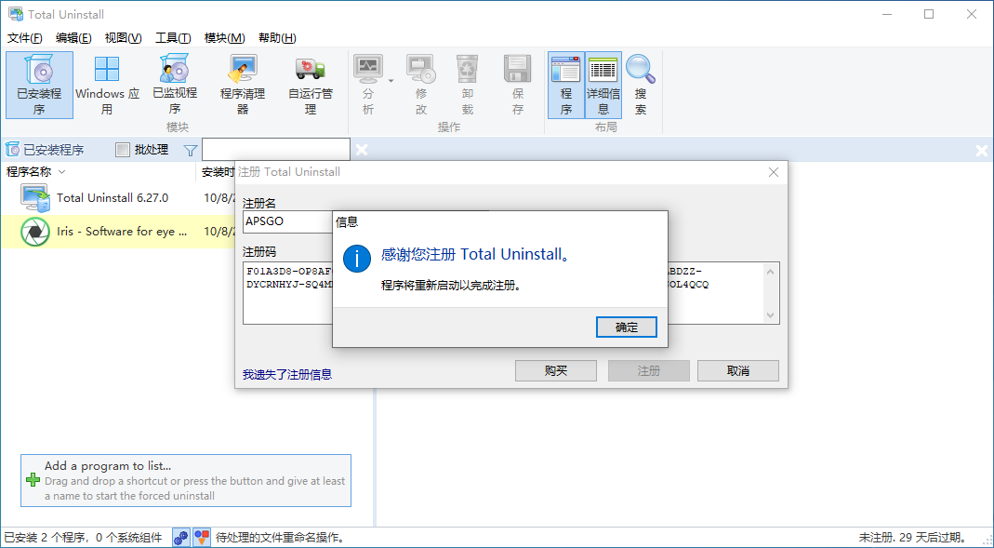This screenshot has width=994, height=548.
Task: Open the 编辑(E) menu
Action: click(73, 38)
